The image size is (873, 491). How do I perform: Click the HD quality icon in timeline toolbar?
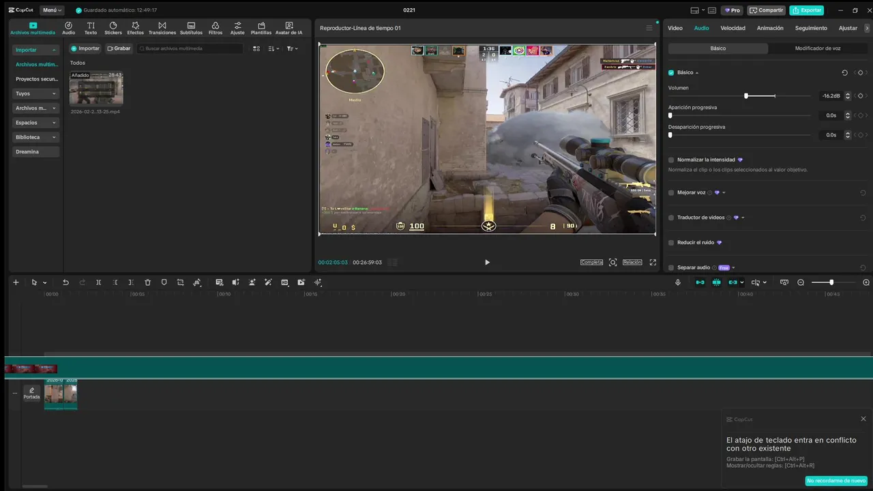[284, 282]
